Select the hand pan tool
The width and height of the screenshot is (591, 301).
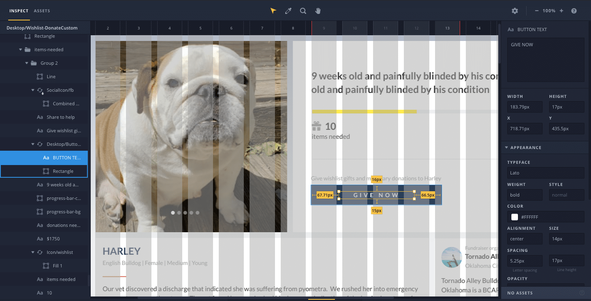pyautogui.click(x=318, y=11)
